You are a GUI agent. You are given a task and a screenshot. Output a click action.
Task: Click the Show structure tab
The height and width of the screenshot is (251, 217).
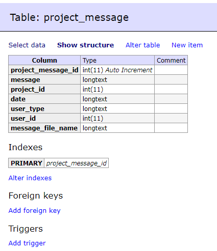coord(85,45)
